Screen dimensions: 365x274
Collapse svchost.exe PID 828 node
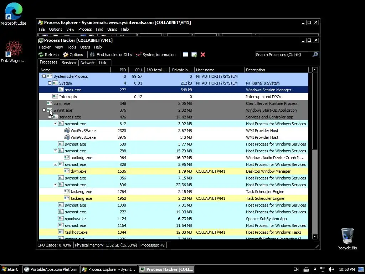point(55,164)
